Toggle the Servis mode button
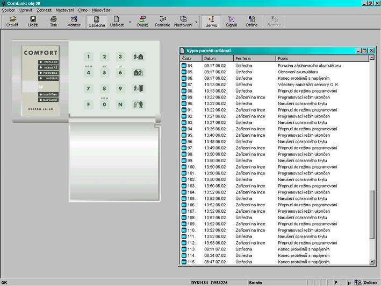 (211, 22)
